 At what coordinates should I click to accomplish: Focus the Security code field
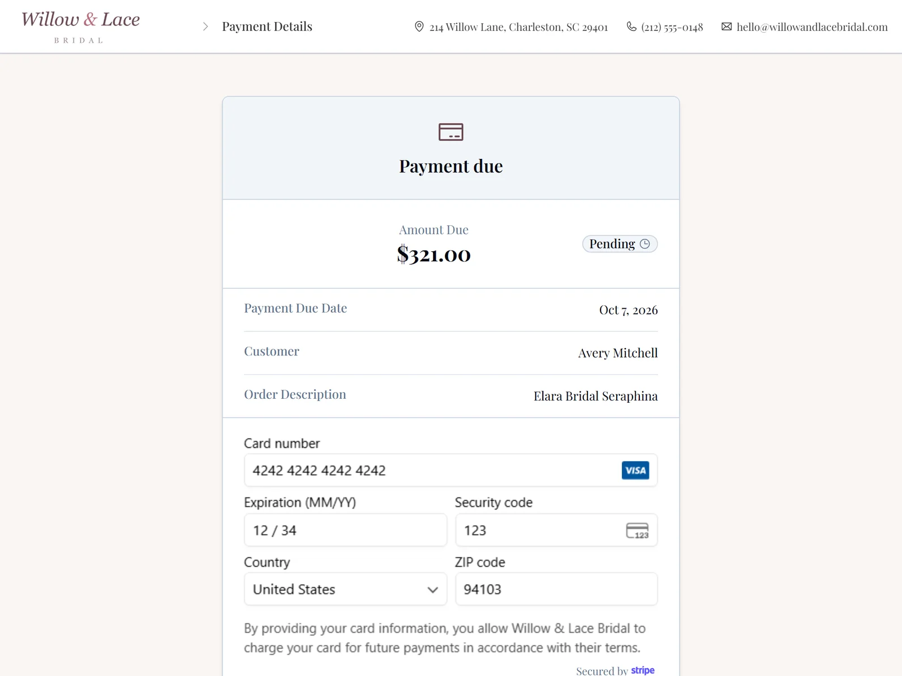[556, 530]
